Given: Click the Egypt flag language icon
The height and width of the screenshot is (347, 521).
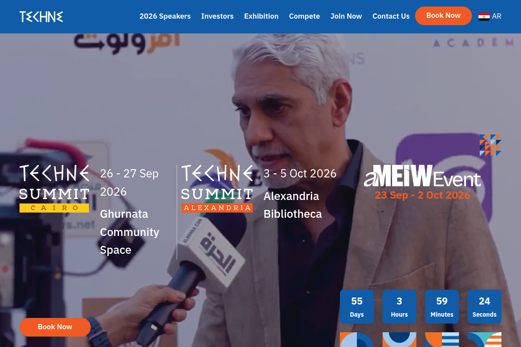Looking at the screenshot, I should [484, 16].
